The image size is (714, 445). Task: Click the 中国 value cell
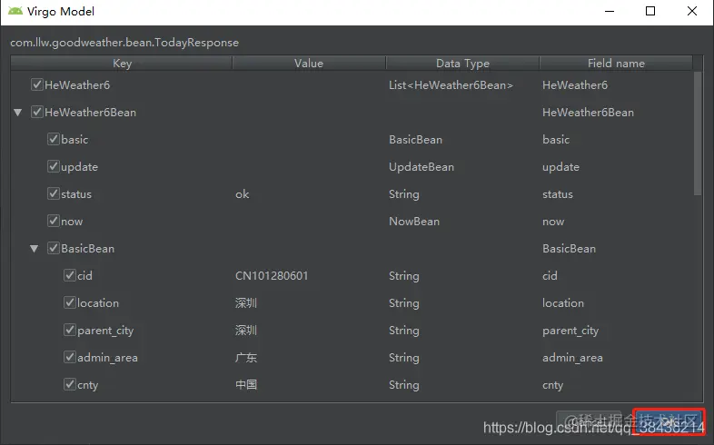tap(246, 385)
